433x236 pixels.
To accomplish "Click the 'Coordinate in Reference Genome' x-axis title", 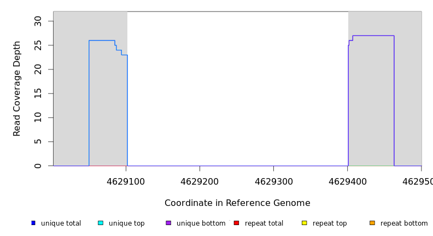I will coord(237,203).
